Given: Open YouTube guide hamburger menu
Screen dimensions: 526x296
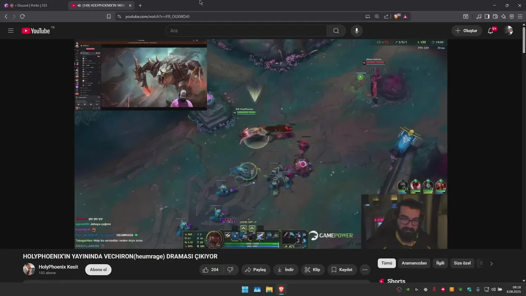Looking at the screenshot, I should [11, 31].
